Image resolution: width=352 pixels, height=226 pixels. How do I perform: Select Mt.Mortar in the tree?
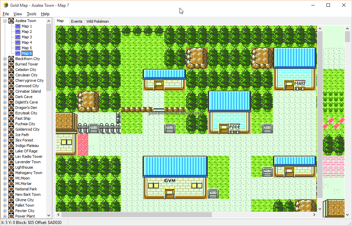[x=23, y=184]
